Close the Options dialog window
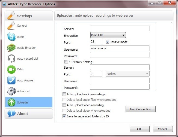Viewport: 178px width, 137px height. click(x=170, y=3)
